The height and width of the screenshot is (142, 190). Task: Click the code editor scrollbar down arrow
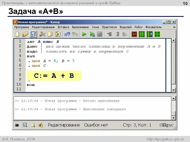(174, 90)
